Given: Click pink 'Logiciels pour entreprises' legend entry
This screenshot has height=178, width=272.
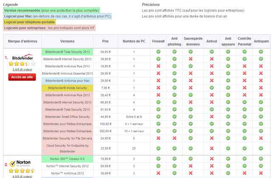Looking at the screenshot, I should (x=49, y=28).
